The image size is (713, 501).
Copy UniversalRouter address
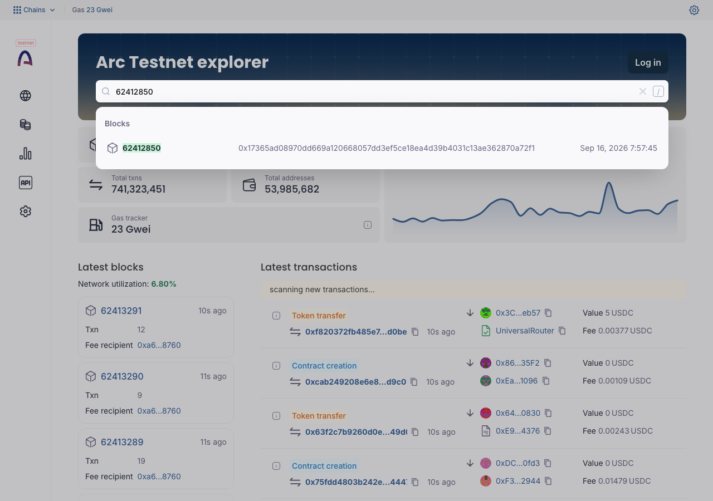[x=563, y=331]
